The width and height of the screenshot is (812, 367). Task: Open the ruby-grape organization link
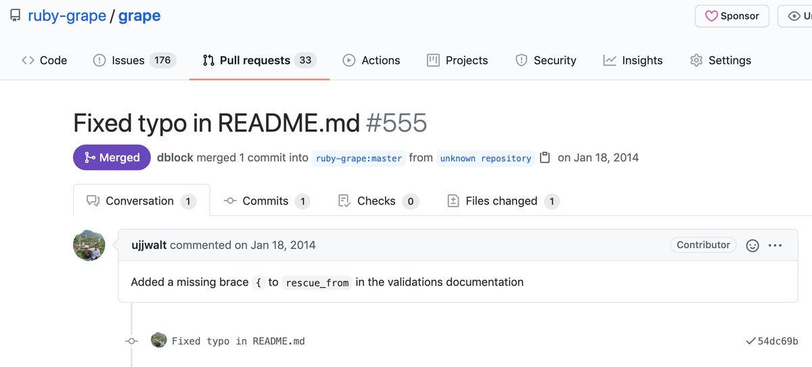click(67, 16)
